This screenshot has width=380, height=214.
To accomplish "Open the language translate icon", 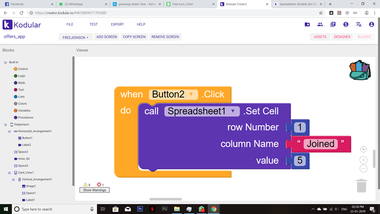I will pyautogui.click(x=359, y=24).
